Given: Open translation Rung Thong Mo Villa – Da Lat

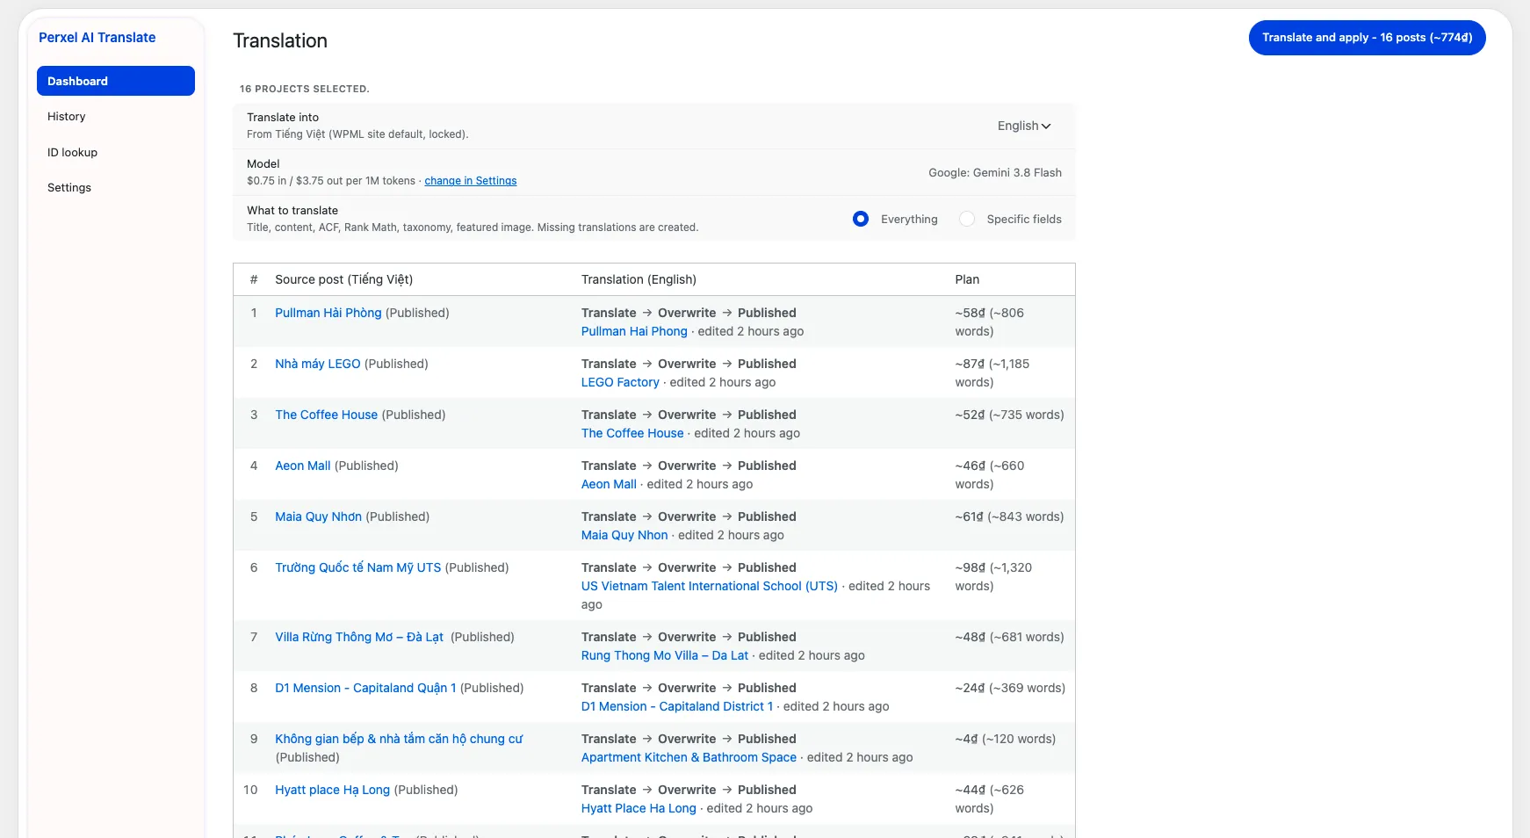Looking at the screenshot, I should tap(665, 655).
